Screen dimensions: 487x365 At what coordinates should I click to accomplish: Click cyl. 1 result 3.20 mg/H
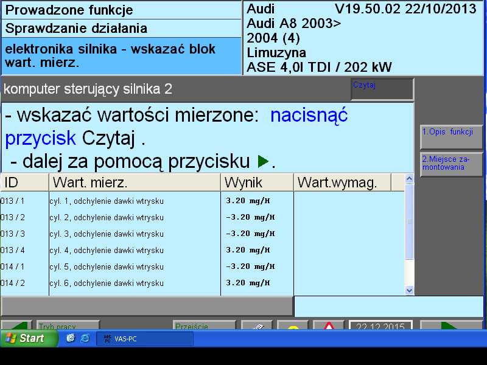coord(248,201)
